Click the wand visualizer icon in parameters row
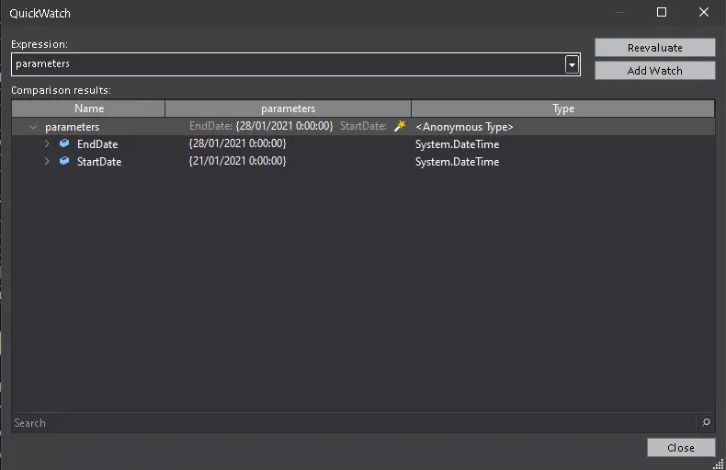The width and height of the screenshot is (726, 470). 400,126
